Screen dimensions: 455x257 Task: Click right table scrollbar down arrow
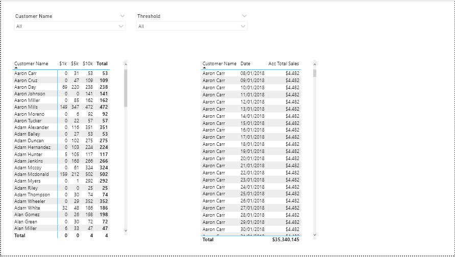[x=315, y=235]
